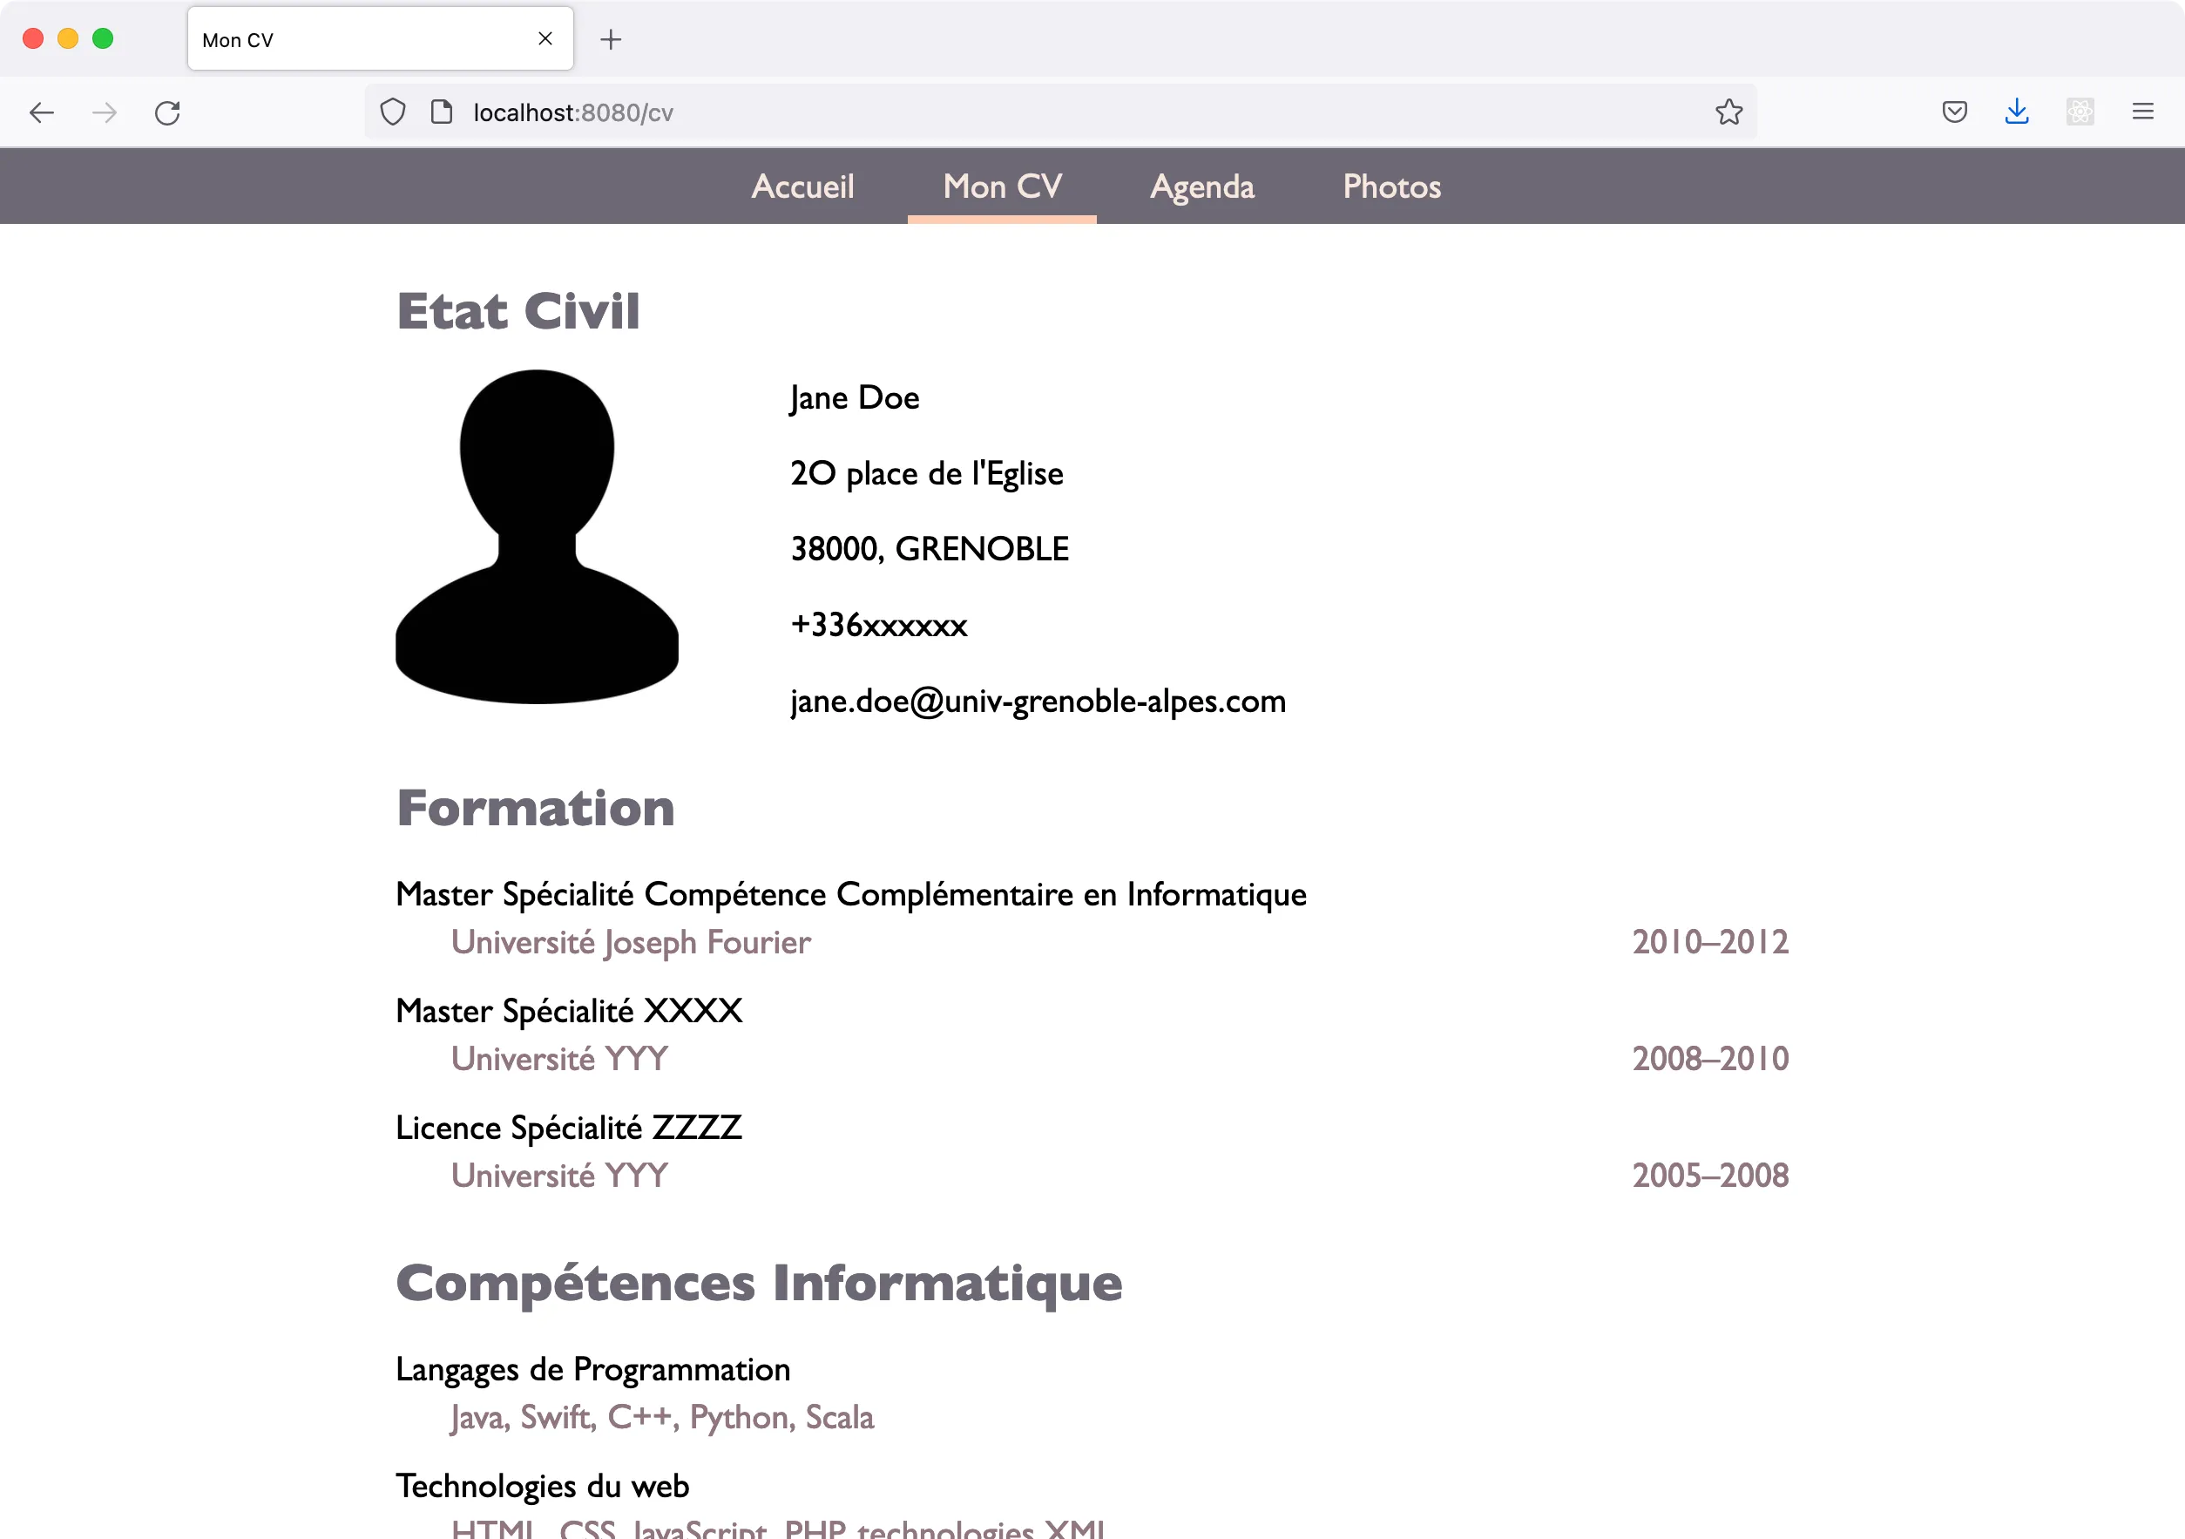Screen dimensions: 2185x1539
Task: Click the Mon CV nav link
Action: click(x=1002, y=186)
